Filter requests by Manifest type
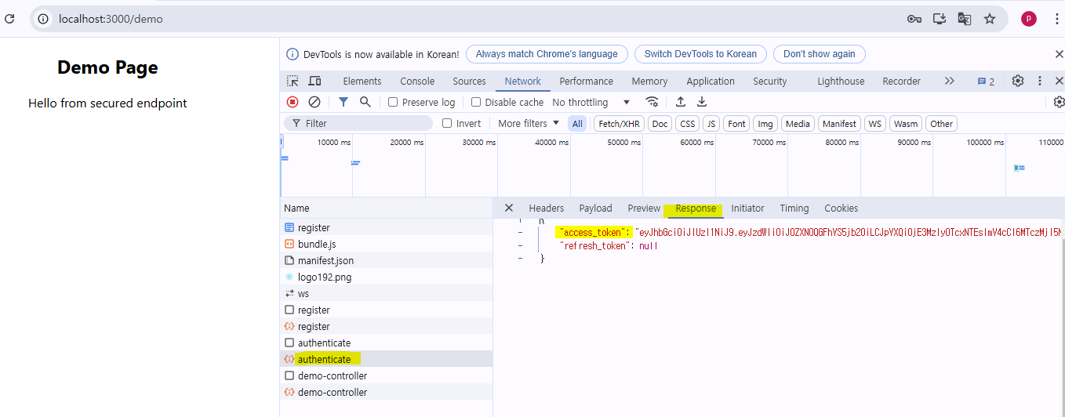The image size is (1065, 417). pyautogui.click(x=839, y=123)
